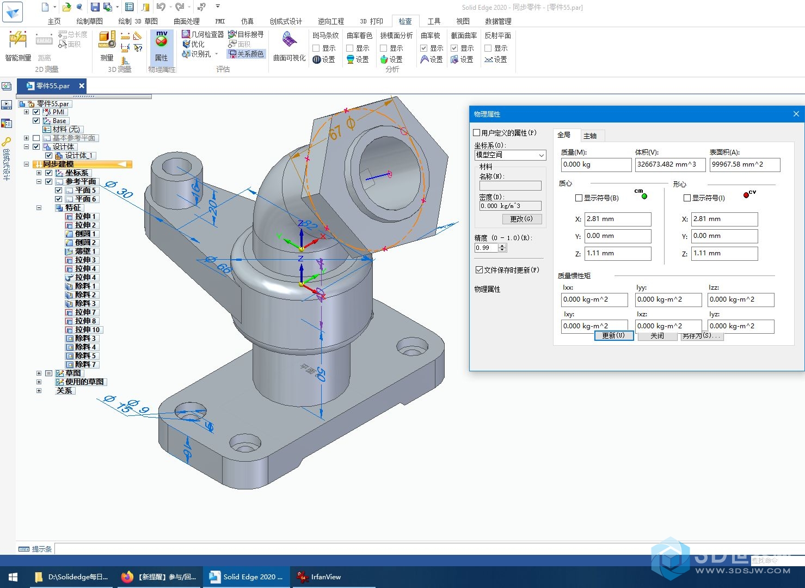
Task: Click the 关闭 button in dialog
Action: (x=657, y=335)
